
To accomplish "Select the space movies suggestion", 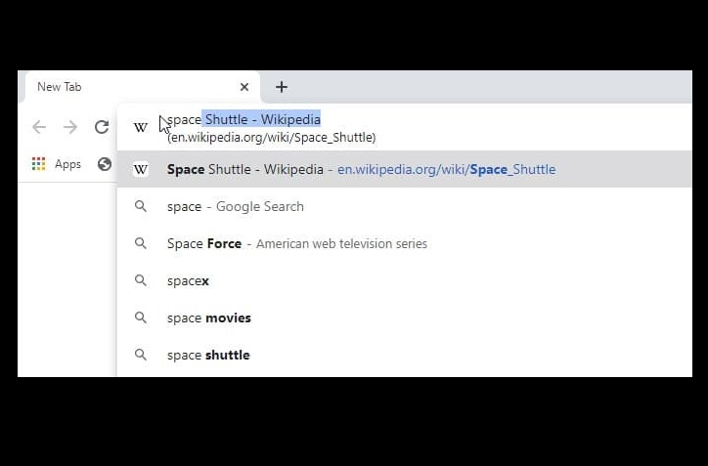I will point(404,318).
